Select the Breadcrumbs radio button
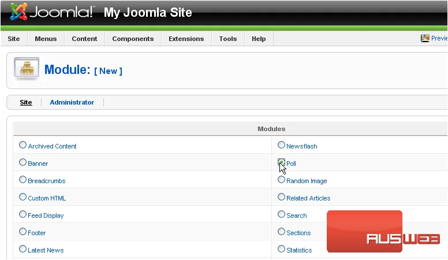Image resolution: width=448 pixels, height=260 pixels. pos(23,180)
